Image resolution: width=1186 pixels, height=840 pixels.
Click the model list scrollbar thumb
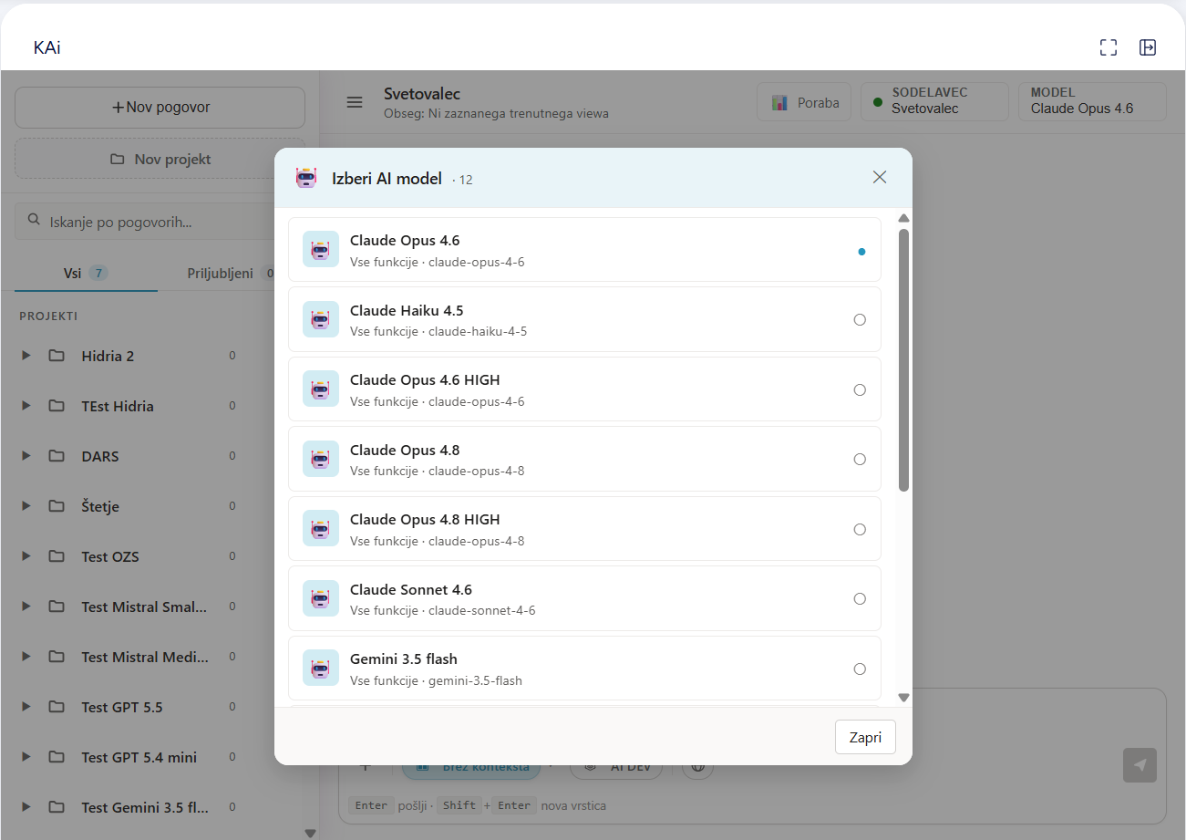[903, 359]
